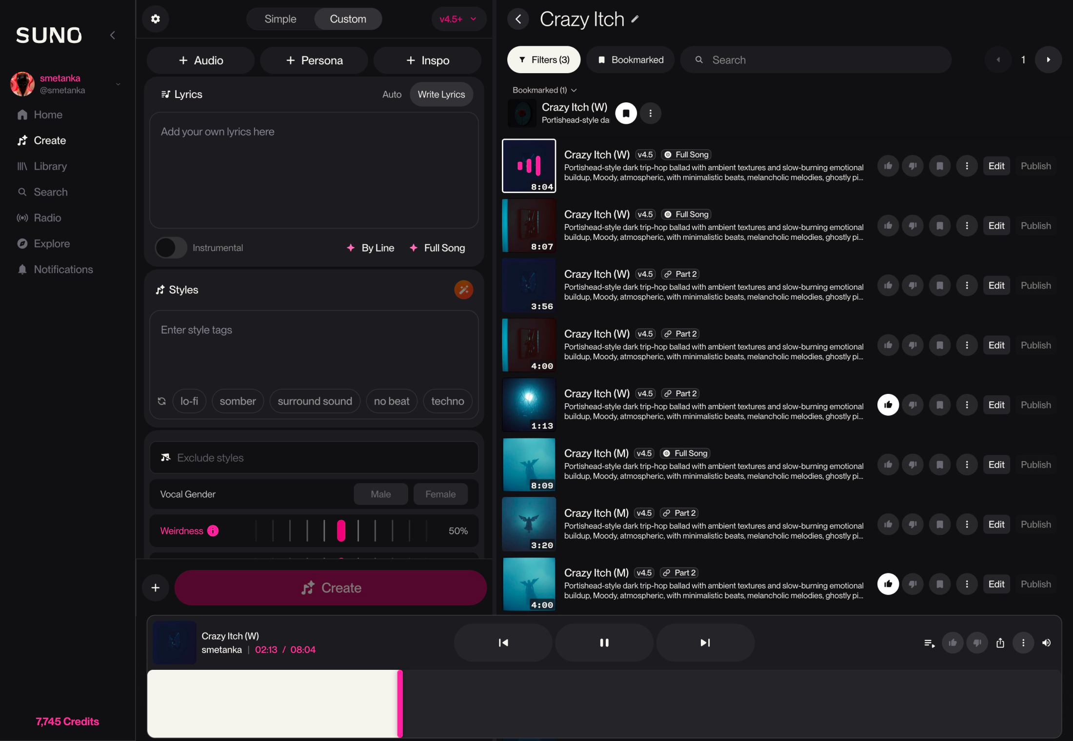Expand the smetanka account menu

tap(118, 84)
